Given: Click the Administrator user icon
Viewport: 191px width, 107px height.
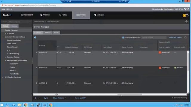Looking at the screenshot, I should point(162,9).
